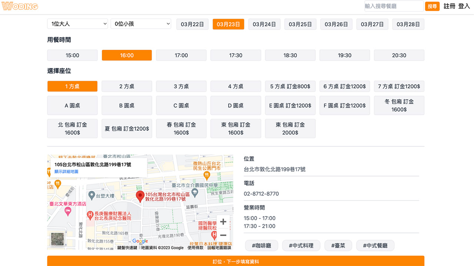Open the 1位大人 adults dropdown

[x=77, y=24]
